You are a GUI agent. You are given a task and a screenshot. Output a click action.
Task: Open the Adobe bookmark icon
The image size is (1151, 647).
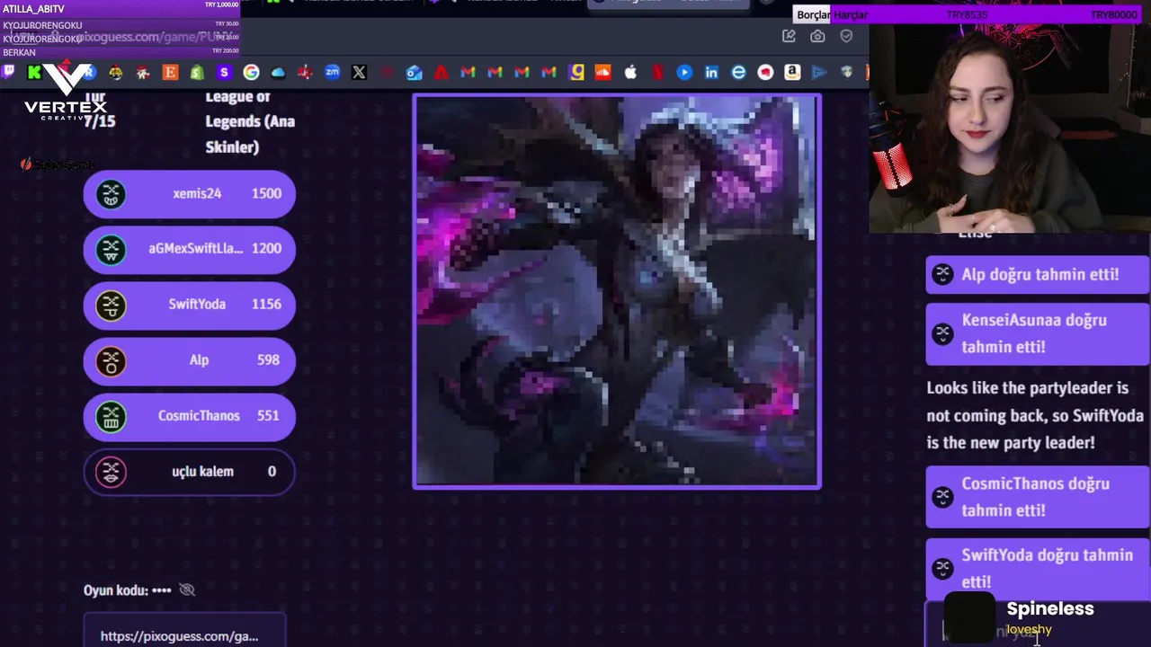point(441,72)
